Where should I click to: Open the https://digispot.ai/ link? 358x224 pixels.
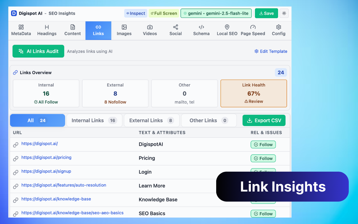tap(39, 144)
